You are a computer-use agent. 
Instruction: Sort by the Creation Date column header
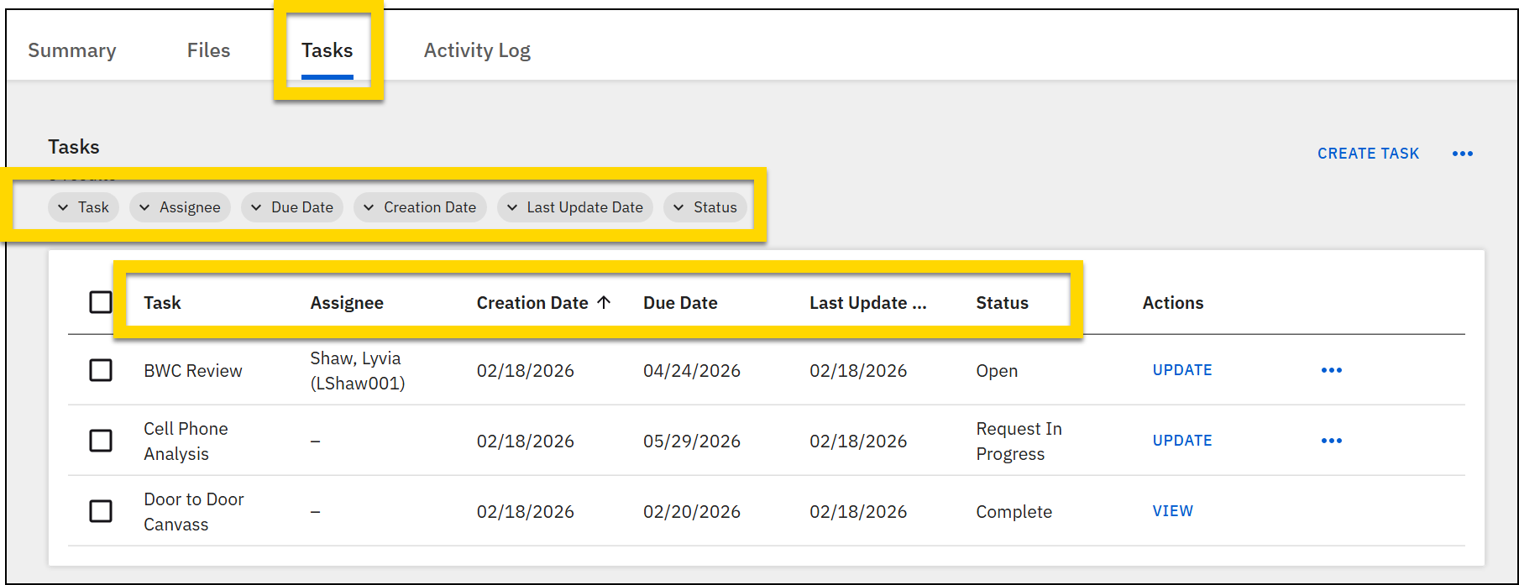(532, 303)
